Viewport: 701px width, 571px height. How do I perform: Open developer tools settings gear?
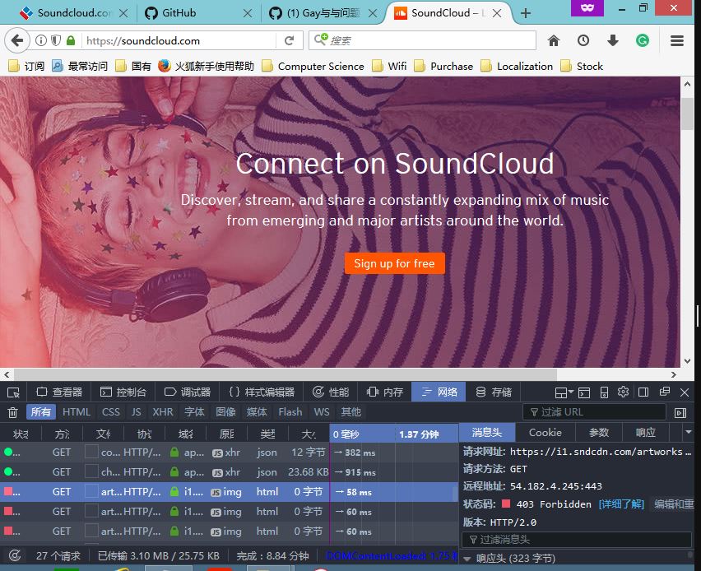coord(623,392)
